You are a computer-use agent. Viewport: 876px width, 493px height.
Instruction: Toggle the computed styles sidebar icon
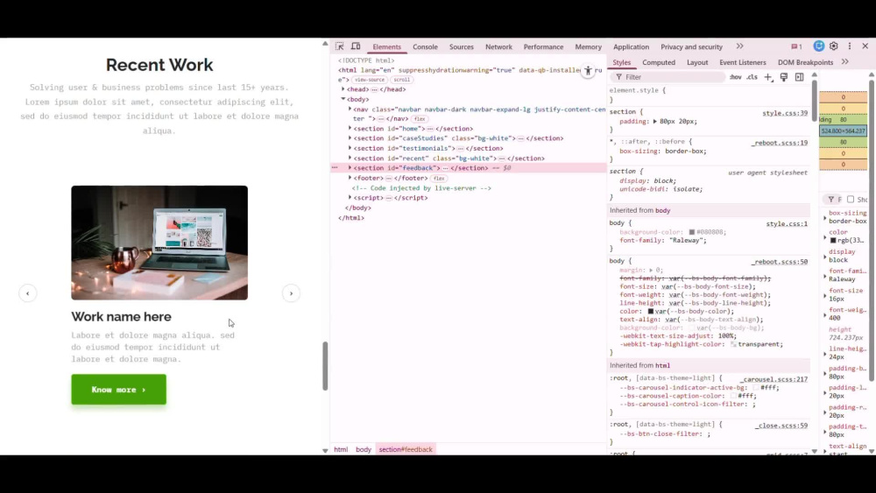800,77
